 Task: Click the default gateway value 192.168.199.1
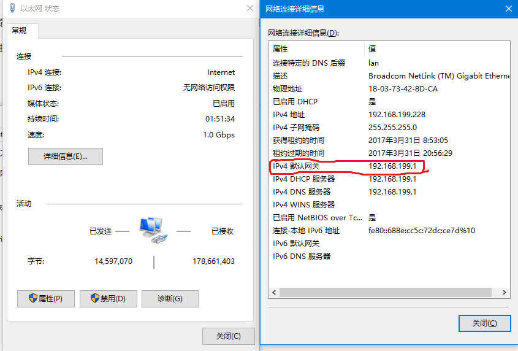pos(392,166)
